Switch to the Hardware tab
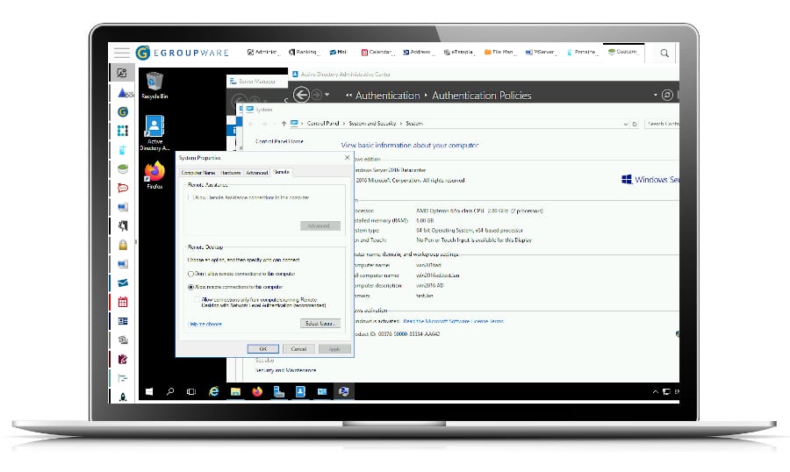790x472 pixels. point(231,173)
